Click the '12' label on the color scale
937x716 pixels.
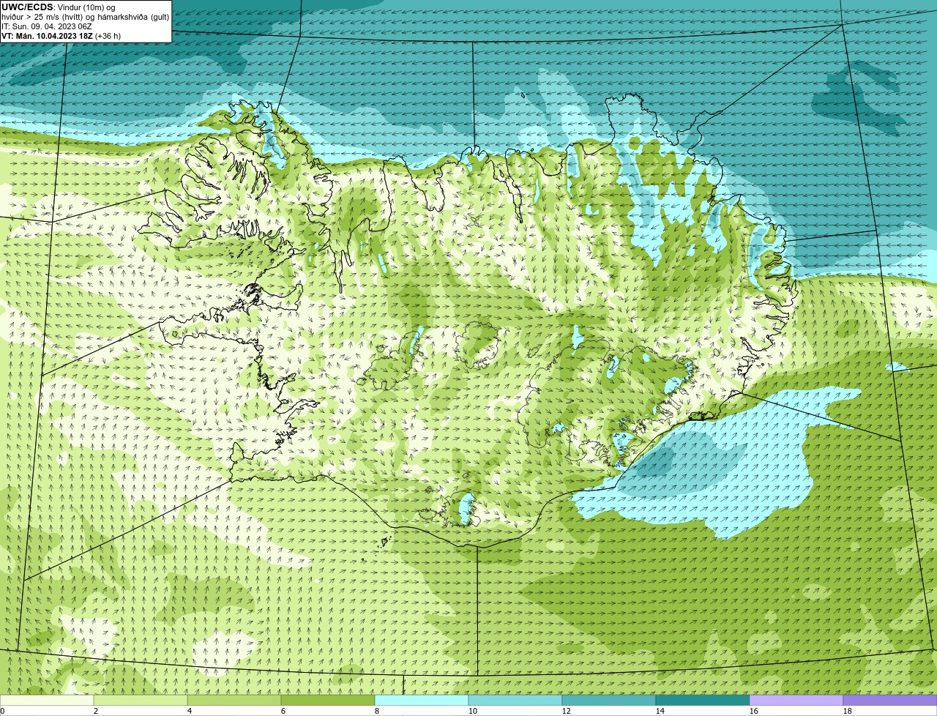click(567, 711)
